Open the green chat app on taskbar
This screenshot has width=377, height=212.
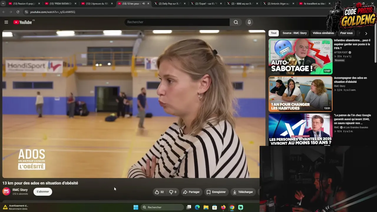241,207
